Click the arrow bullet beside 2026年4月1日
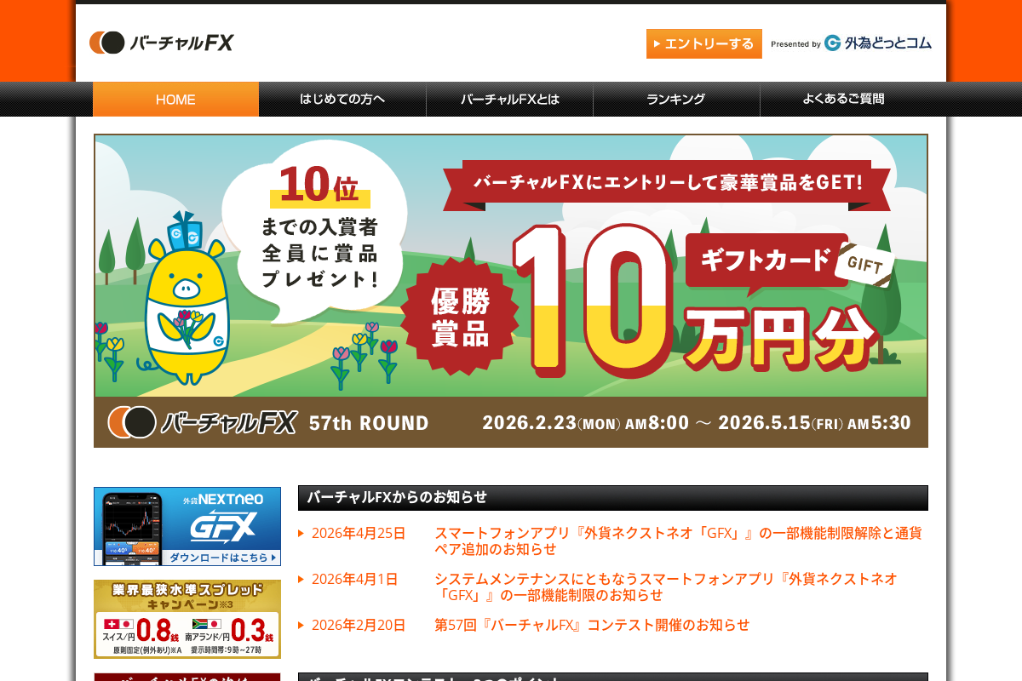Screen dimensions: 1022x681 [x=301, y=579]
